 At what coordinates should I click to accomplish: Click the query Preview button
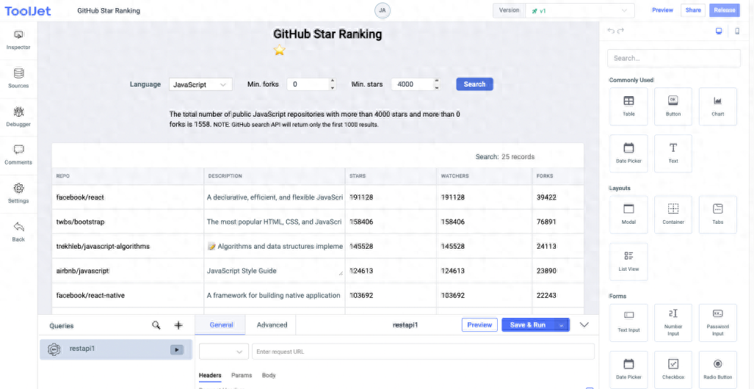pyautogui.click(x=479, y=325)
